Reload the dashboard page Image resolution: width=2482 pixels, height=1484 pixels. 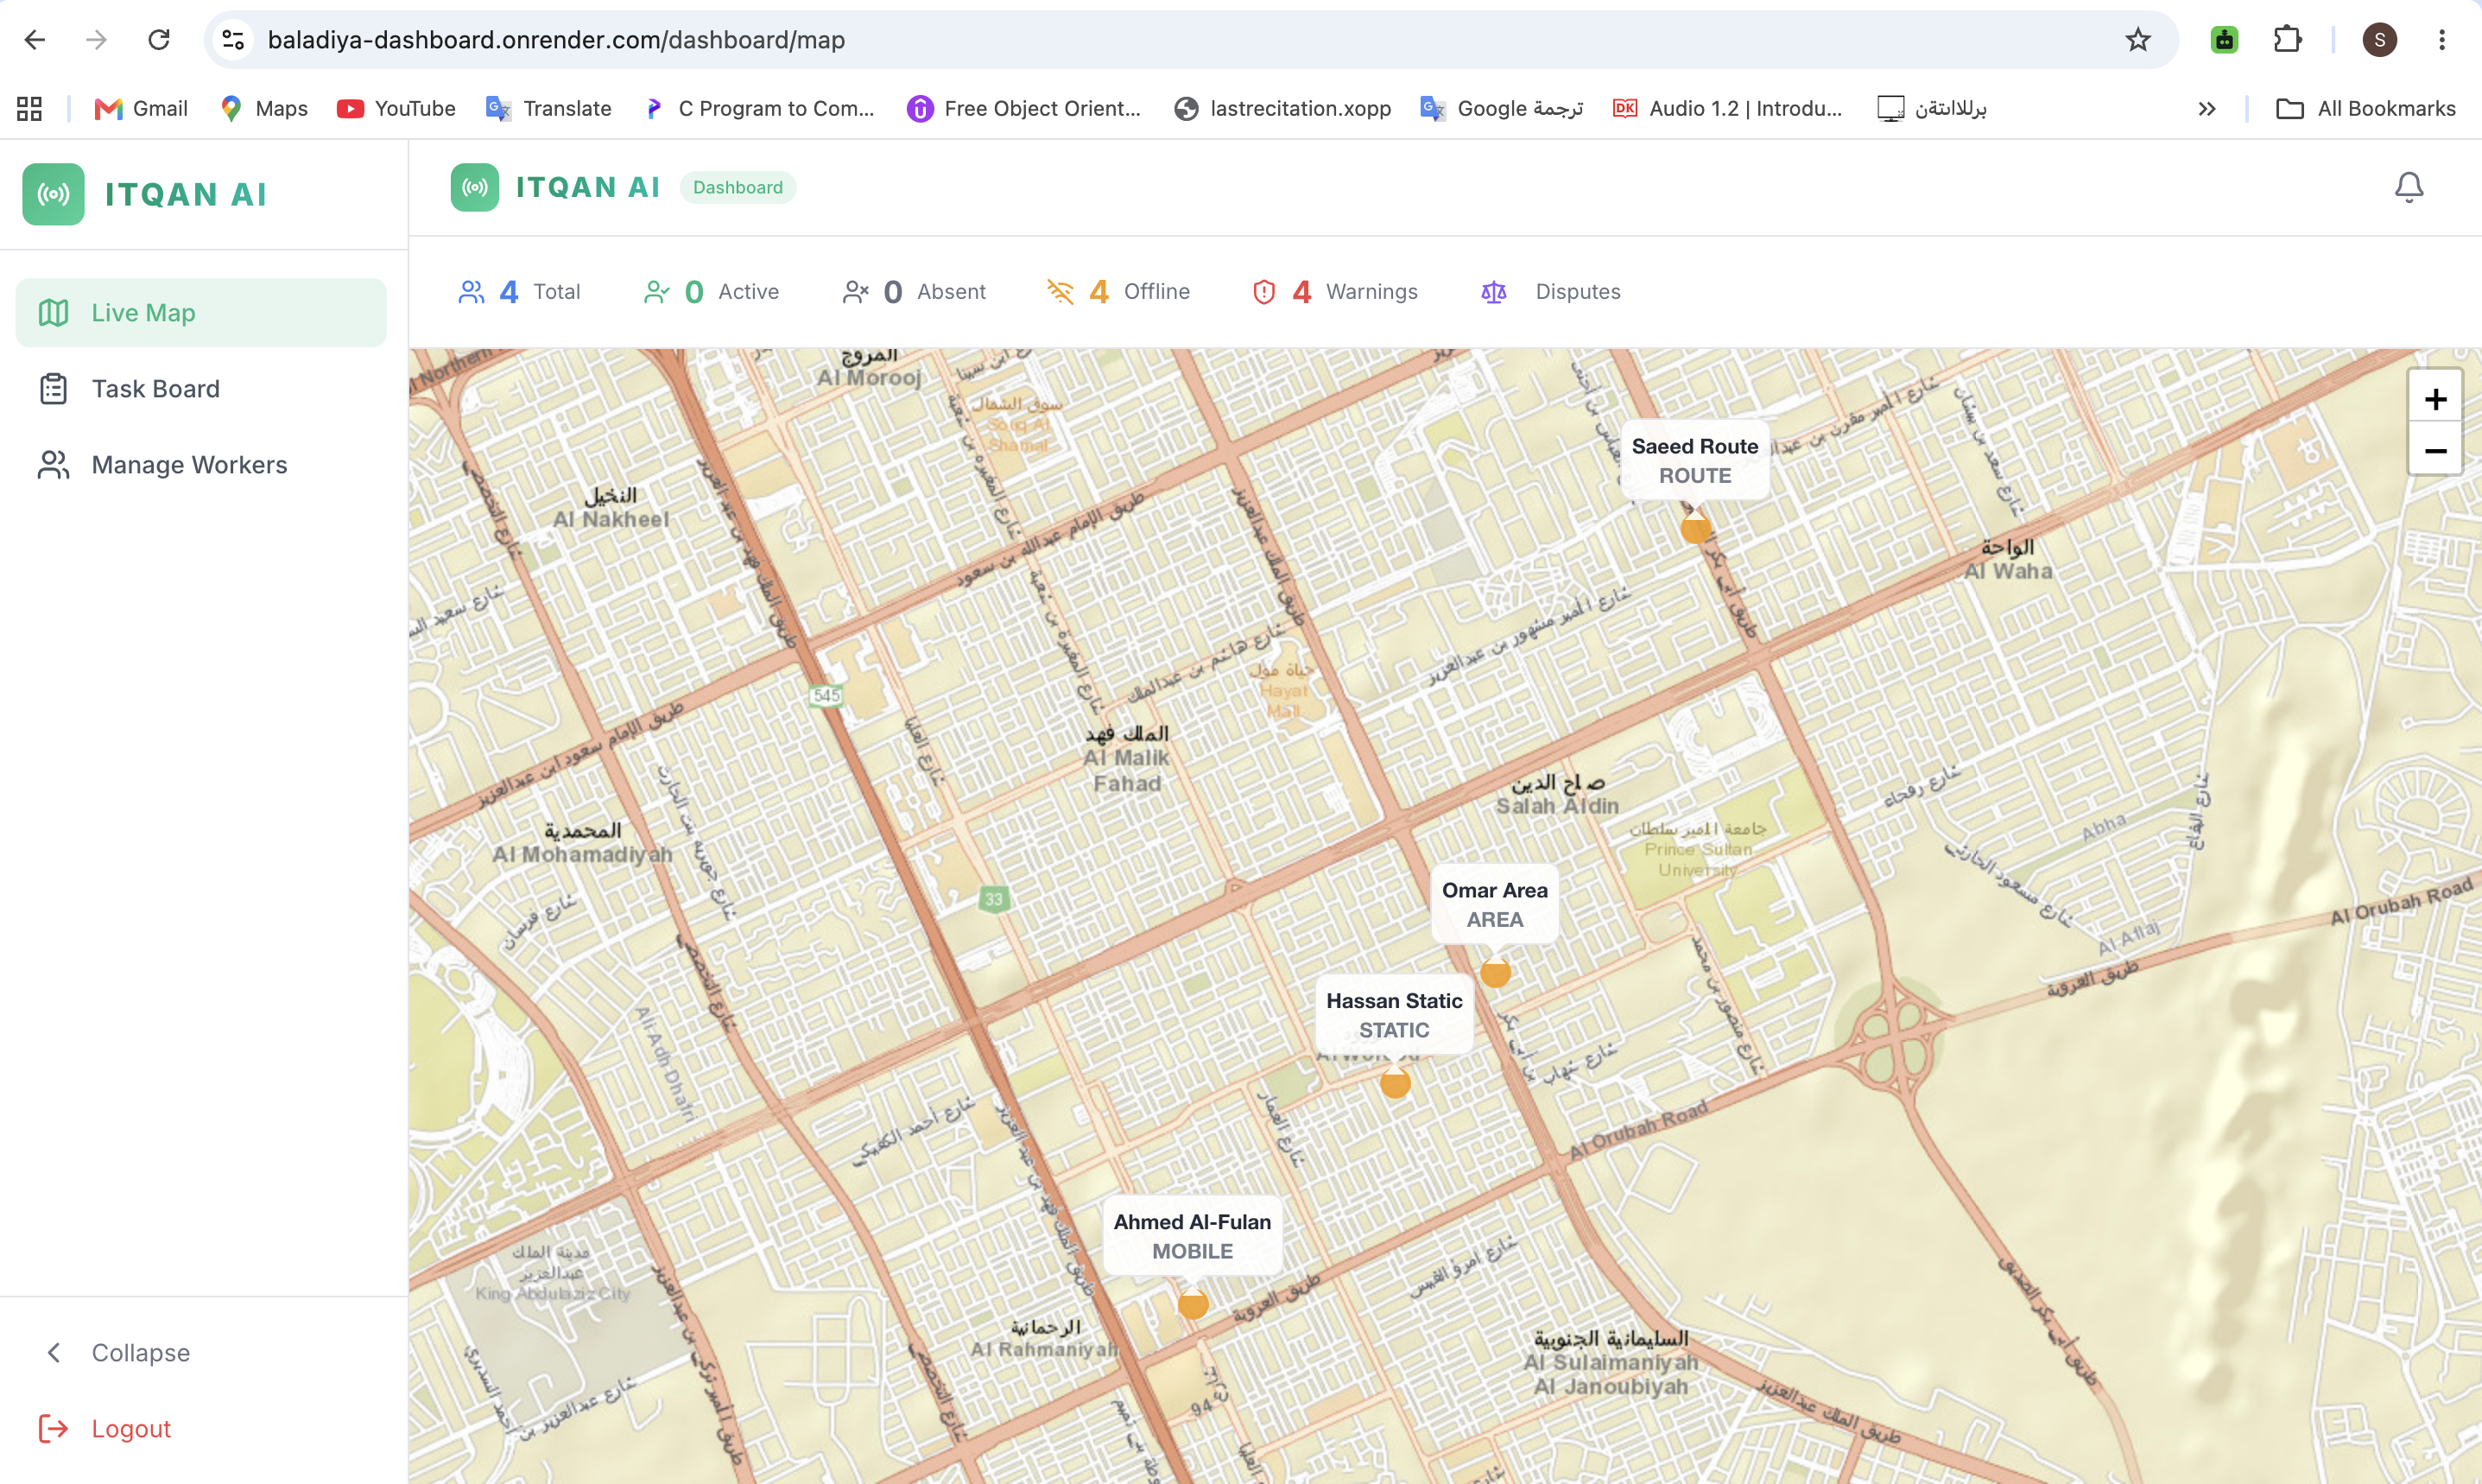pyautogui.click(x=159, y=40)
